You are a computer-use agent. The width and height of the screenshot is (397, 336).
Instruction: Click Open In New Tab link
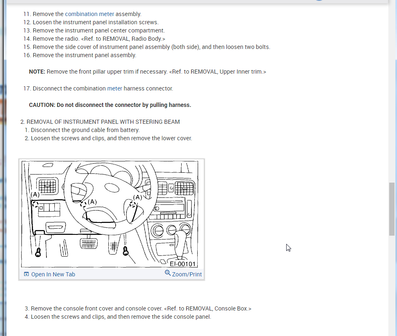click(x=53, y=274)
